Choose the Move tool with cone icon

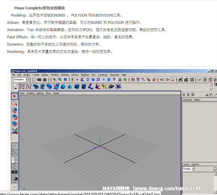pos(15,110)
